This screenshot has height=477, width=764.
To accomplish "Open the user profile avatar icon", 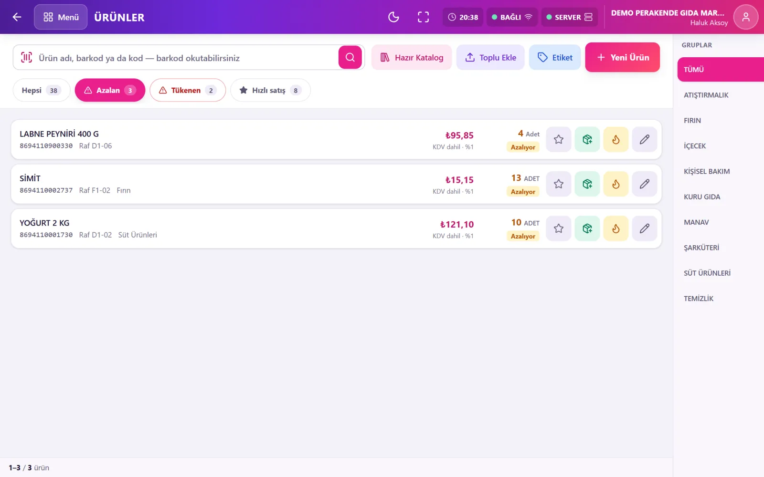I will point(745,17).
